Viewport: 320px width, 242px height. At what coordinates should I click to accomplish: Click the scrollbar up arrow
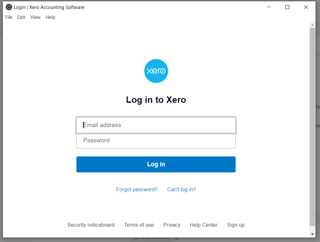coord(312,25)
